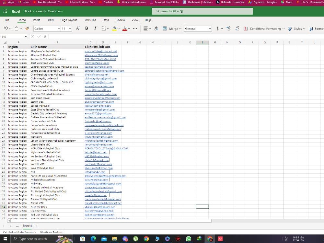Expand the Paste options dropdown
324x243 pixels.
pyautogui.click(x=21, y=29)
